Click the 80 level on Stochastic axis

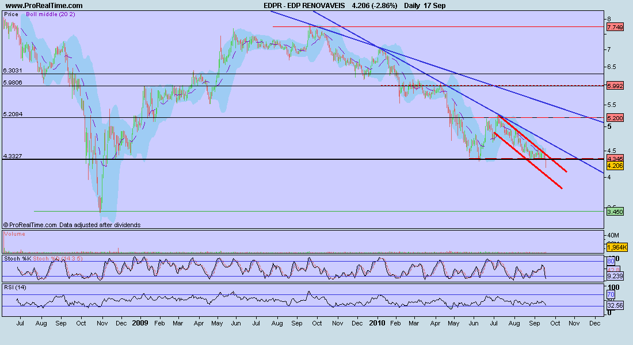tap(611, 261)
